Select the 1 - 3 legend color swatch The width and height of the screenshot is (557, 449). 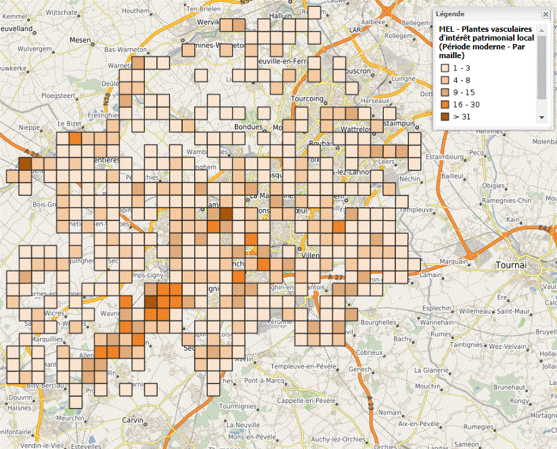tap(445, 68)
